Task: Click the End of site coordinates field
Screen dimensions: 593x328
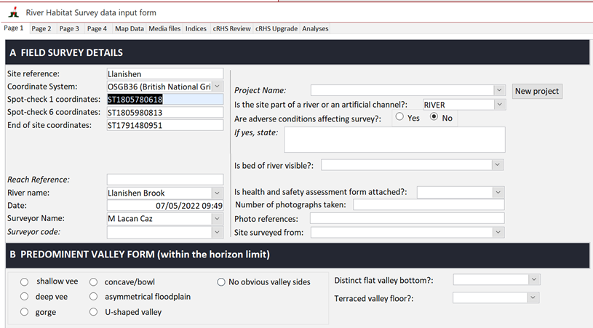Action: 165,125
